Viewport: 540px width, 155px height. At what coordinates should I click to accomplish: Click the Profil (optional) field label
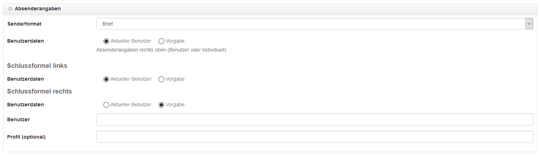[x=26, y=137]
